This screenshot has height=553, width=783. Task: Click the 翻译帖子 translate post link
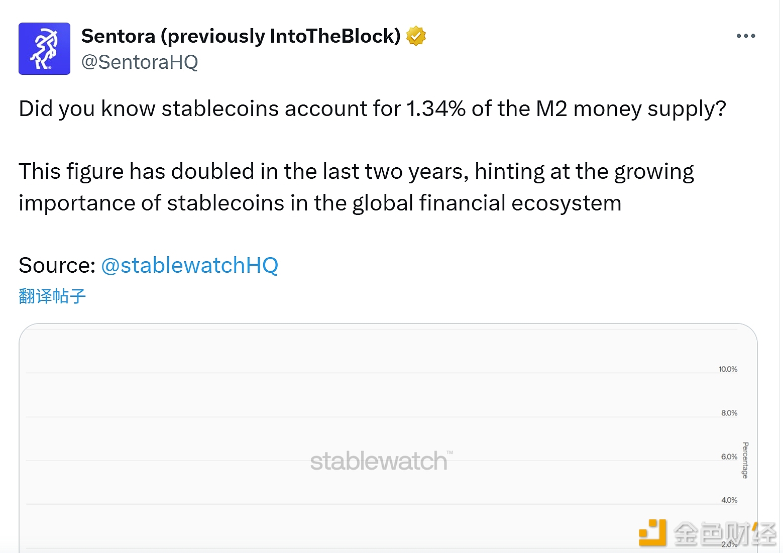(x=52, y=296)
